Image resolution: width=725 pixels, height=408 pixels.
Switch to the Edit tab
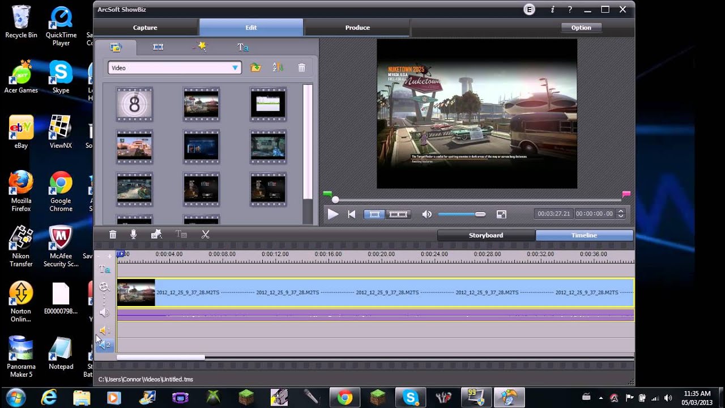point(251,28)
